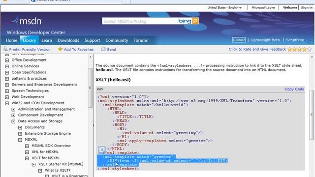
Task: Rate the page with the fifth star
Action: [x=310, y=49]
